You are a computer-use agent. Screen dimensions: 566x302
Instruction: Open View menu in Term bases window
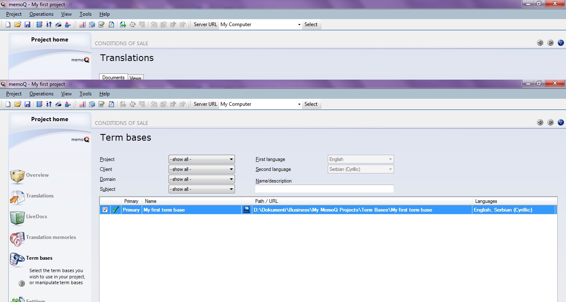[66, 94]
